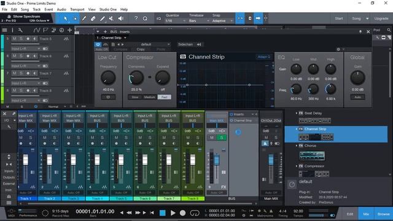Open the Song menu

tap(25, 9)
